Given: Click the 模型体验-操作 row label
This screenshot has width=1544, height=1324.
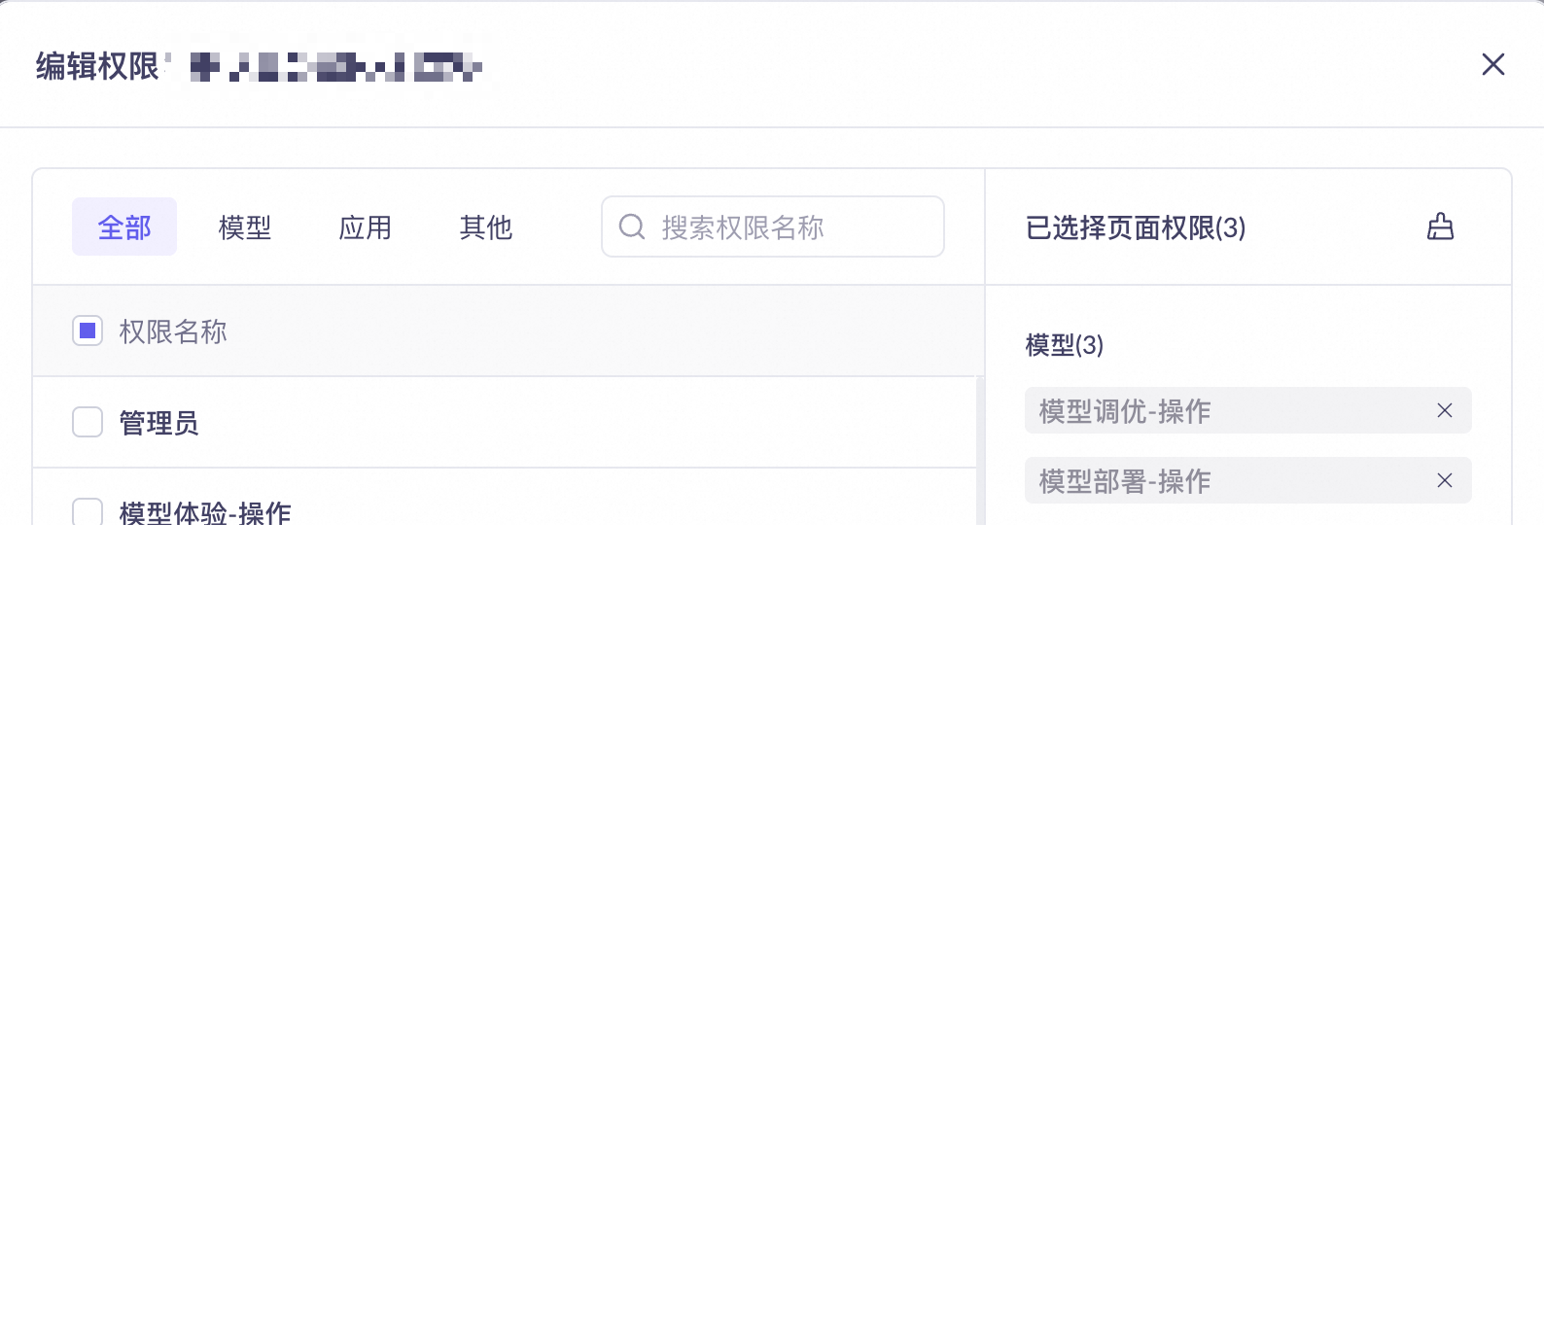Looking at the screenshot, I should pos(205,512).
